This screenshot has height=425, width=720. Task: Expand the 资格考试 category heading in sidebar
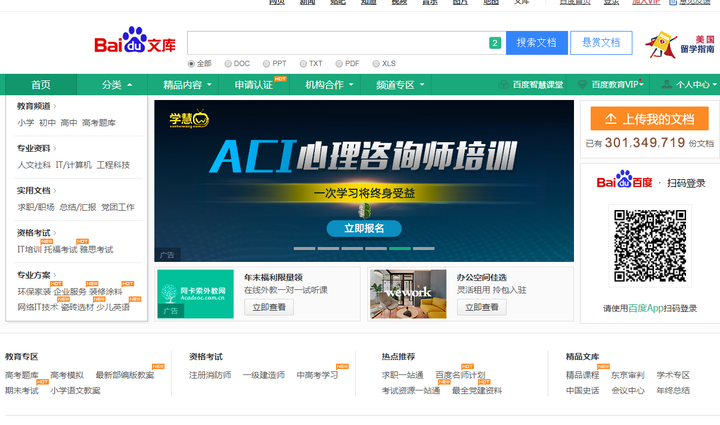(37, 233)
